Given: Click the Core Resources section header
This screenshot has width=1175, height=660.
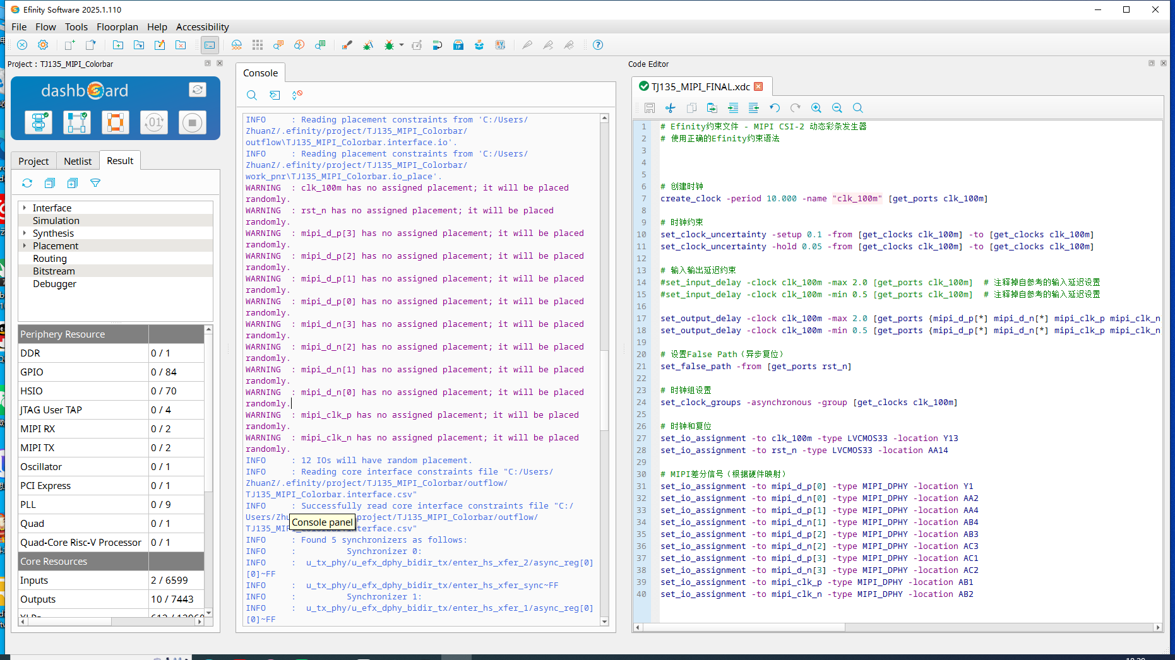Looking at the screenshot, I should [x=83, y=561].
